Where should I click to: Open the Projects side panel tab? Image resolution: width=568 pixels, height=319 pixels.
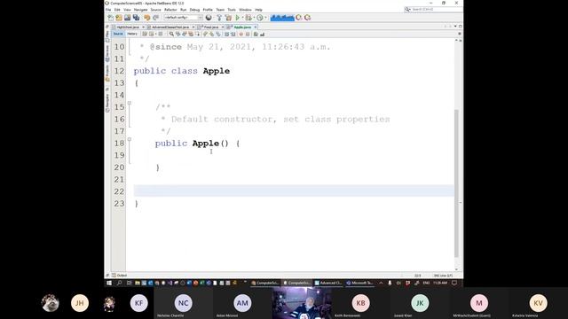[107, 73]
